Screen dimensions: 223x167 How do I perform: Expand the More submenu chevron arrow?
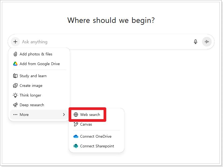[64, 115]
